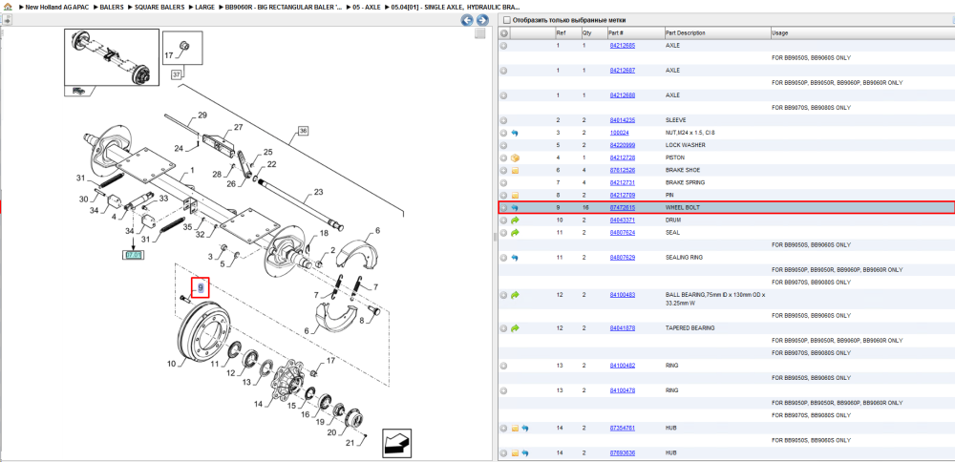Viewport: 955px width, 462px height.
Task: Click plus icon for AXLE 84212687
Action: [x=503, y=71]
